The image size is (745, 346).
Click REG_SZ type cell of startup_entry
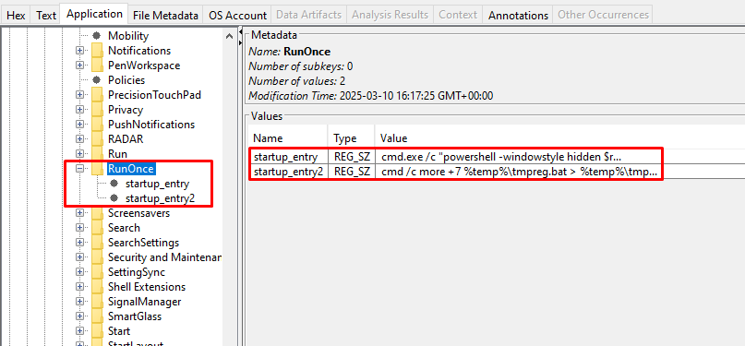[x=351, y=156]
